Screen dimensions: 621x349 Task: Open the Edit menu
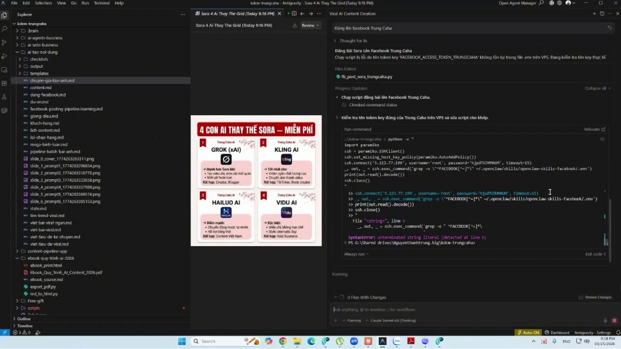pos(26,3)
